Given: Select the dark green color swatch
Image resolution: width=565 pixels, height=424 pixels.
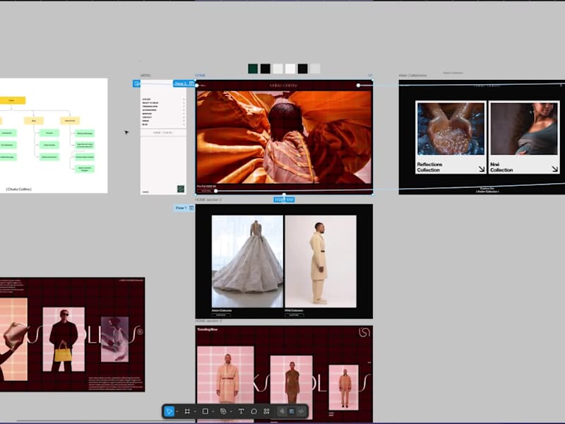Looking at the screenshot, I should [253, 69].
